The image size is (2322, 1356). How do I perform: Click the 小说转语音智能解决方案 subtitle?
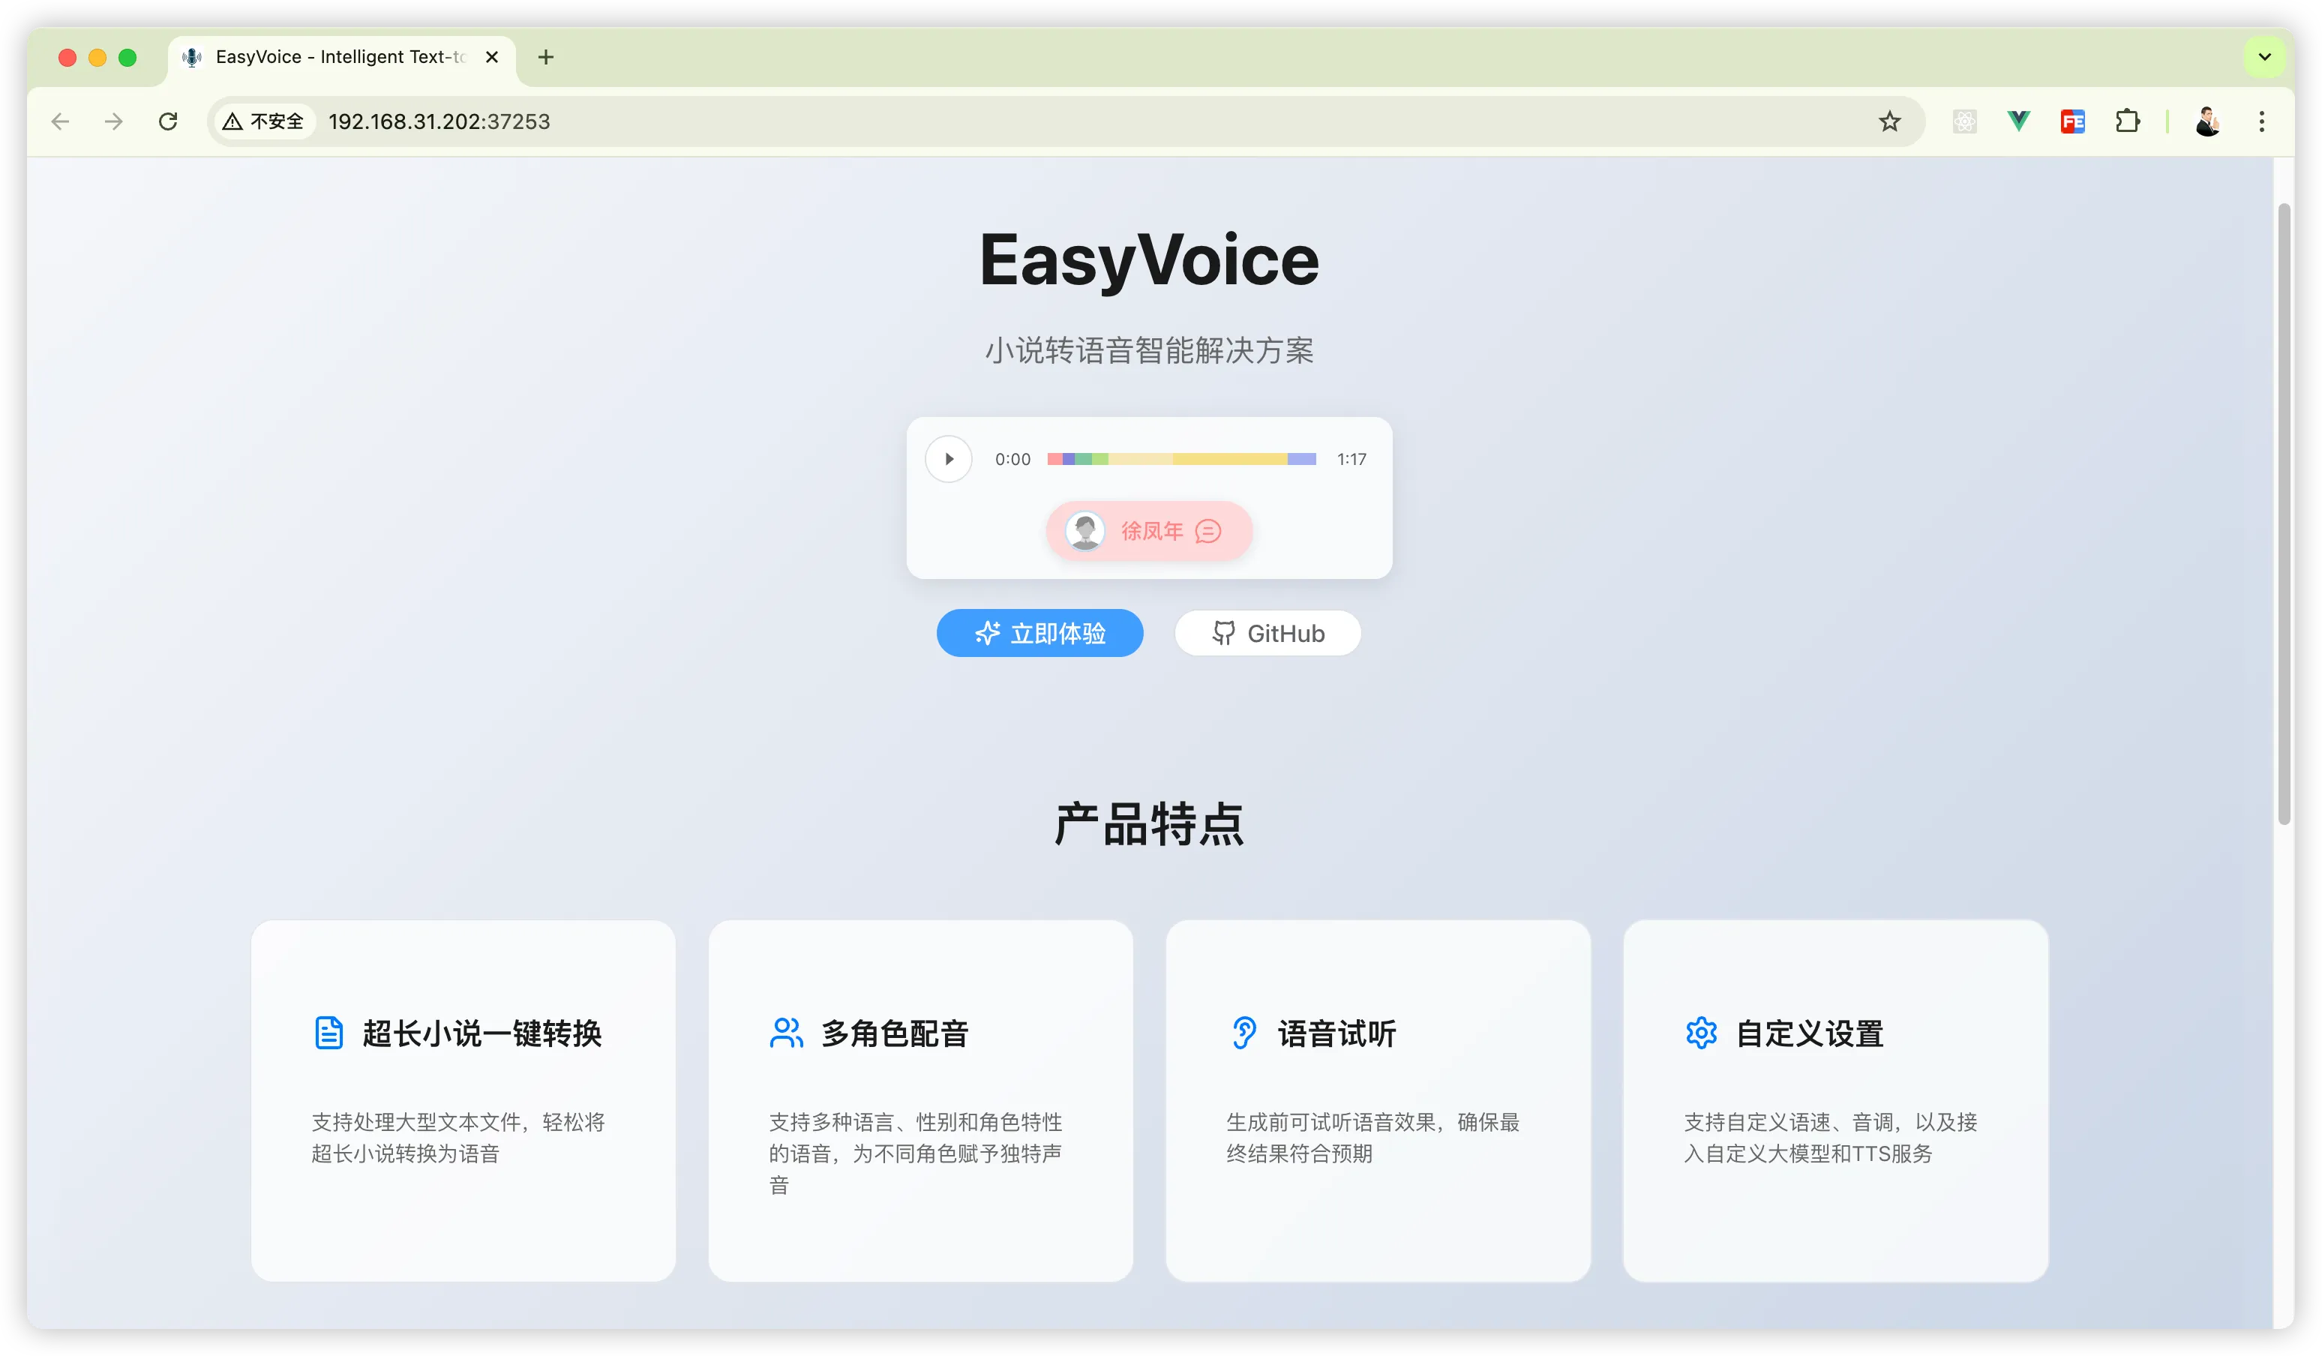coord(1149,350)
